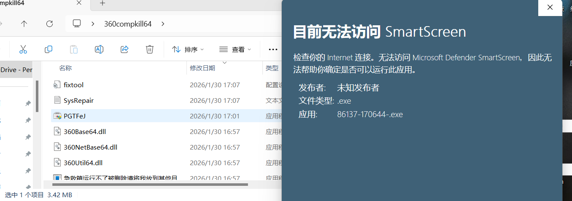This screenshot has height=201, width=572.
Task: Select the 360Base64.dll file name
Action: click(x=85, y=131)
